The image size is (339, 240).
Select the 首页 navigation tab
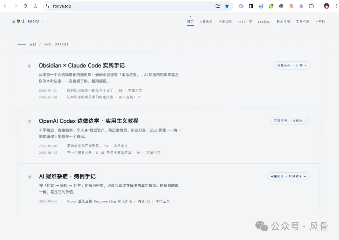[190, 22]
